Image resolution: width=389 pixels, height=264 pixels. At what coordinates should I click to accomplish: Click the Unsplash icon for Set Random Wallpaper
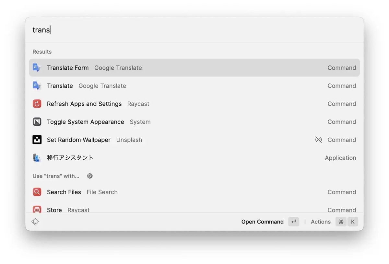tap(37, 140)
